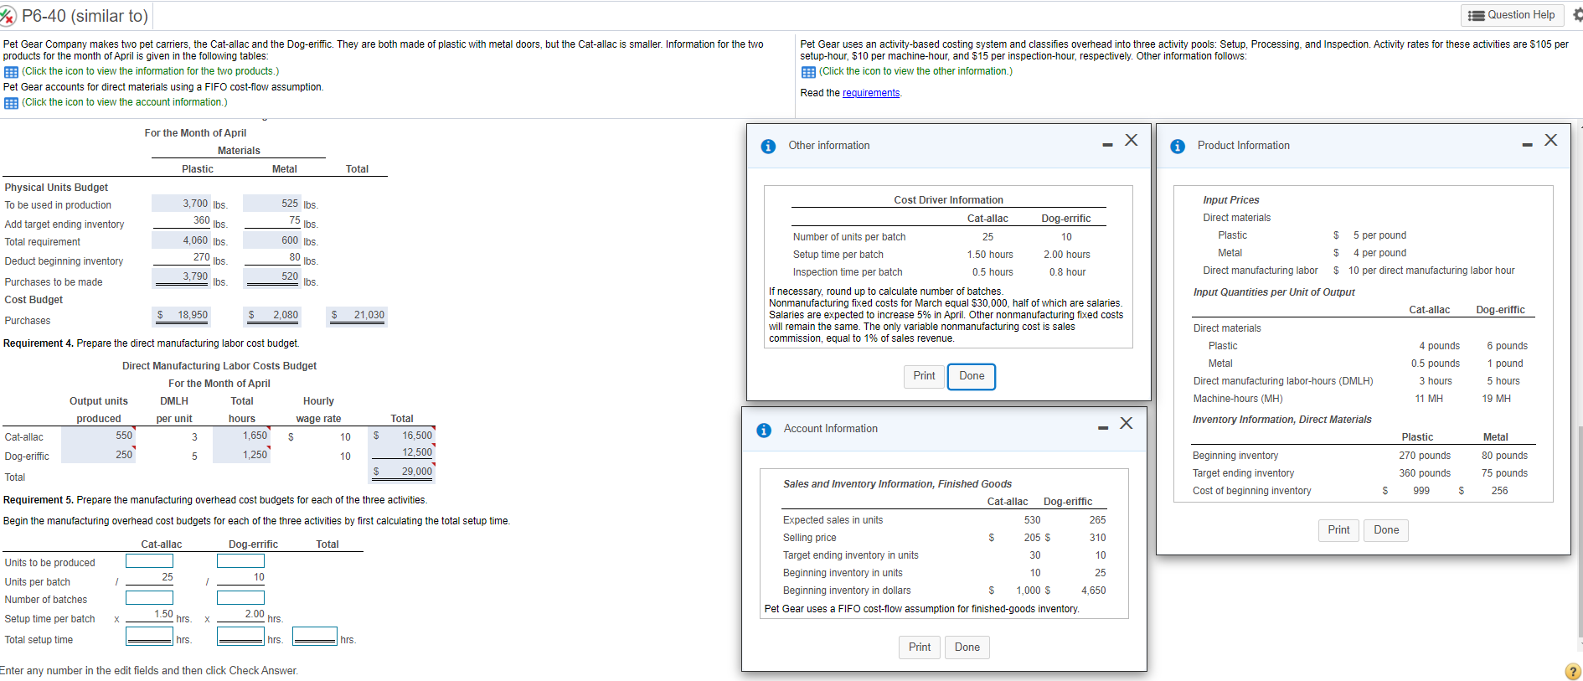Close the Other information dialog
Screen dimensions: 1583x681
[1131, 140]
